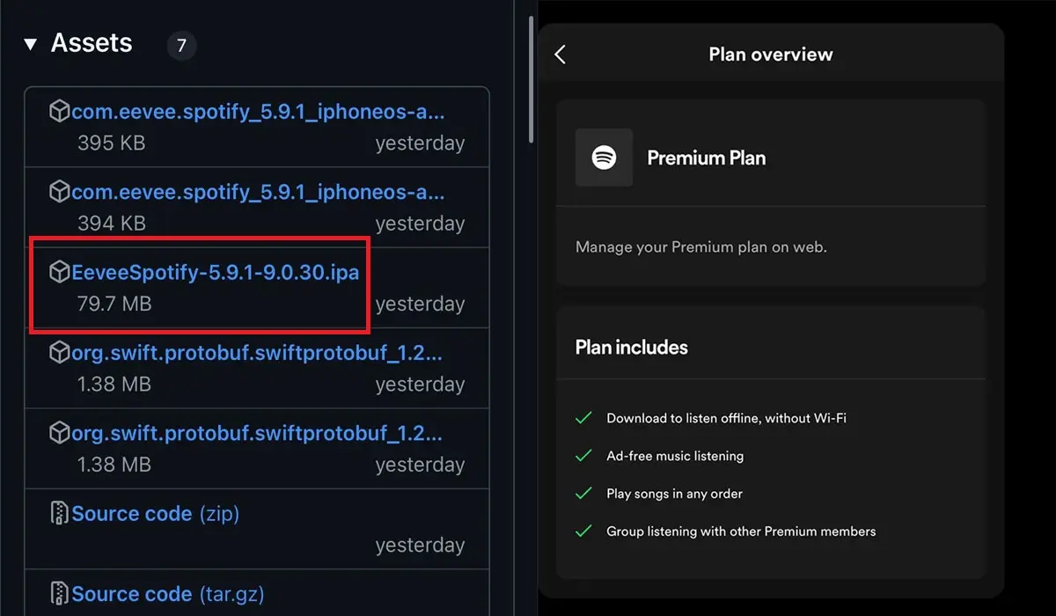
Task: Click zip file icon beside Source code (zip)
Action: [x=59, y=513]
